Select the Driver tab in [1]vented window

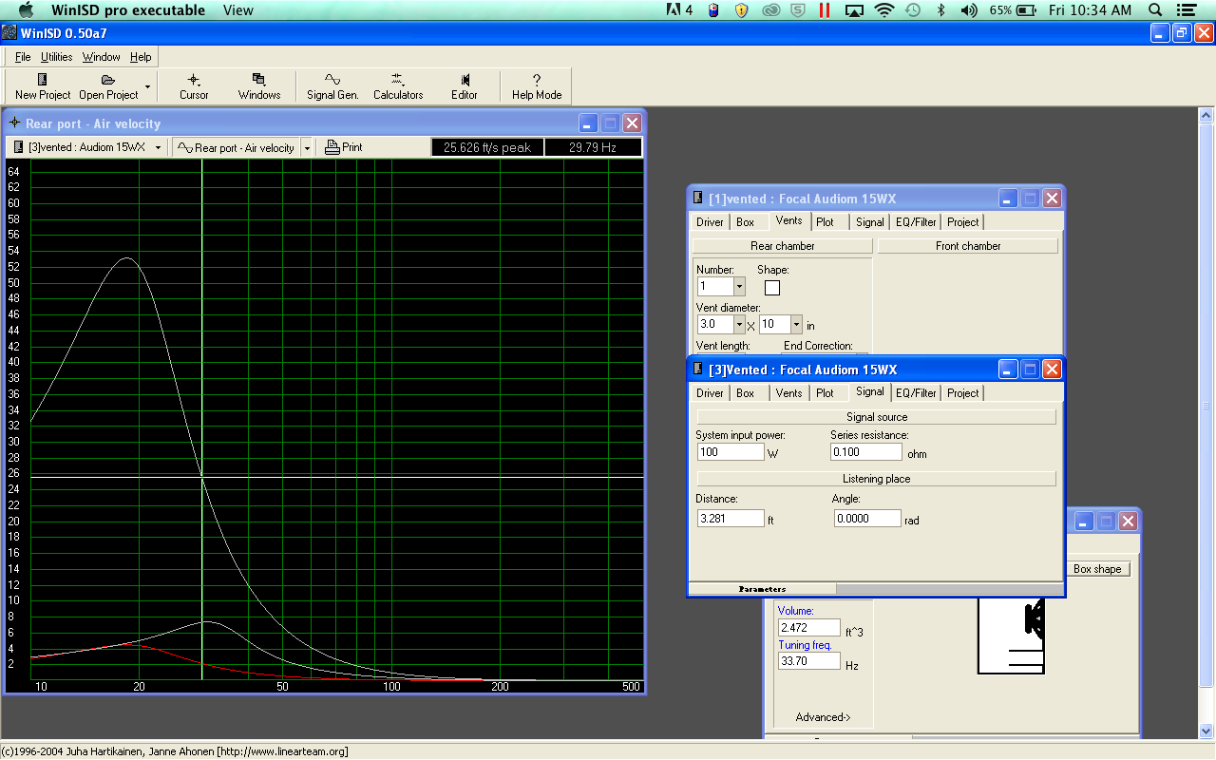coord(710,221)
